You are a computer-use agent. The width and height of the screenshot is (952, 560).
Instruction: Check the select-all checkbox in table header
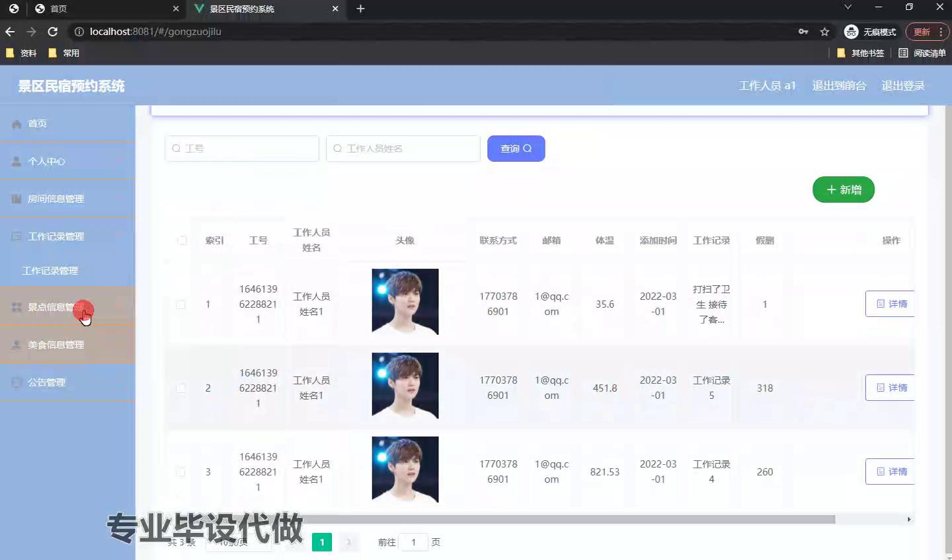(182, 240)
